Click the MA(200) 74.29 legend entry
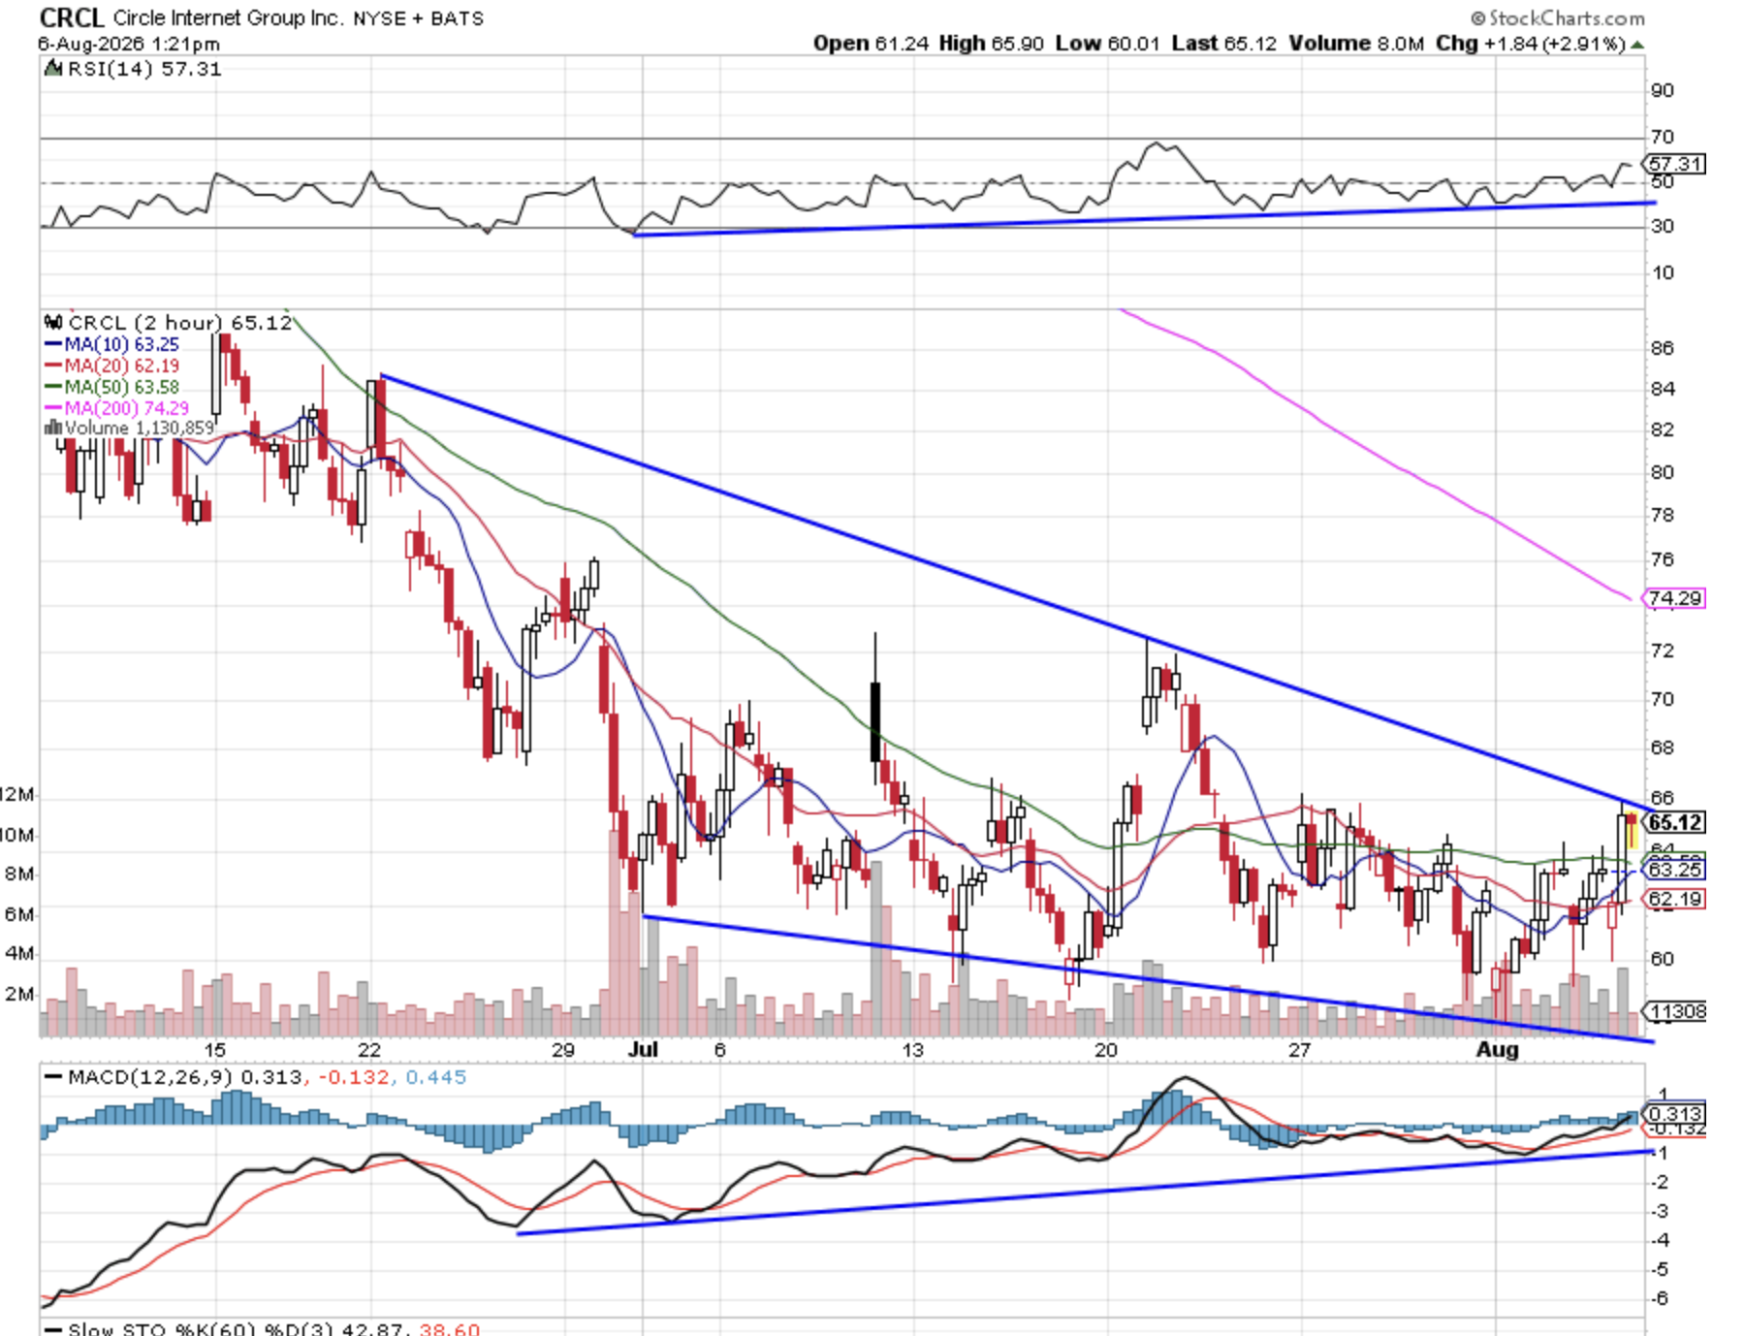 [116, 408]
